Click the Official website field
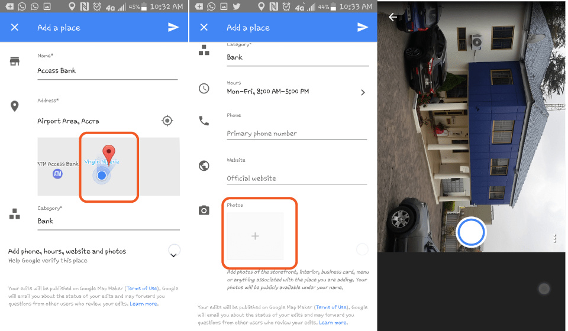Image resolution: width=568 pixels, height=331 pixels. pyautogui.click(x=296, y=179)
